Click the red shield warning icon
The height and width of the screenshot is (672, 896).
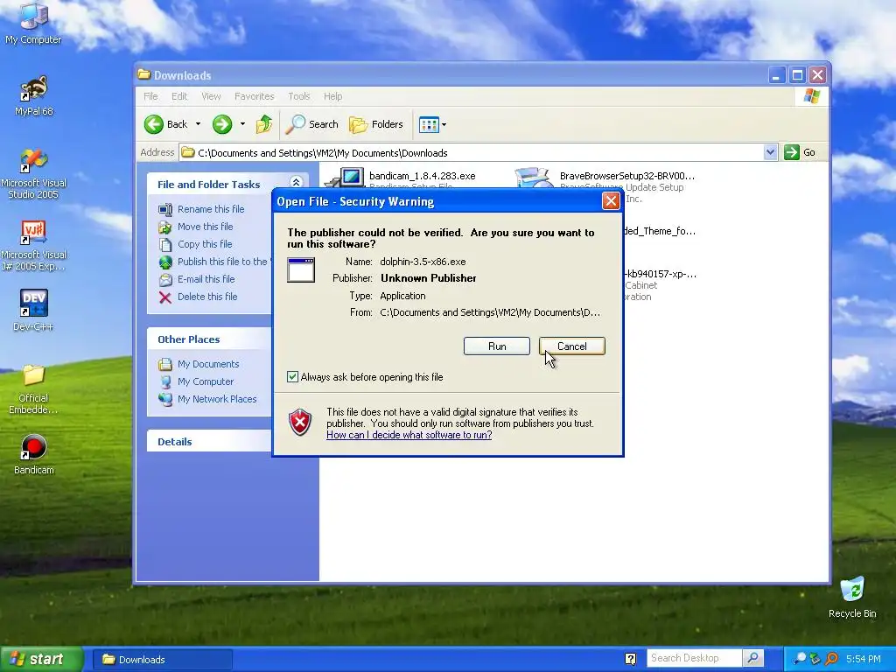coord(301,423)
